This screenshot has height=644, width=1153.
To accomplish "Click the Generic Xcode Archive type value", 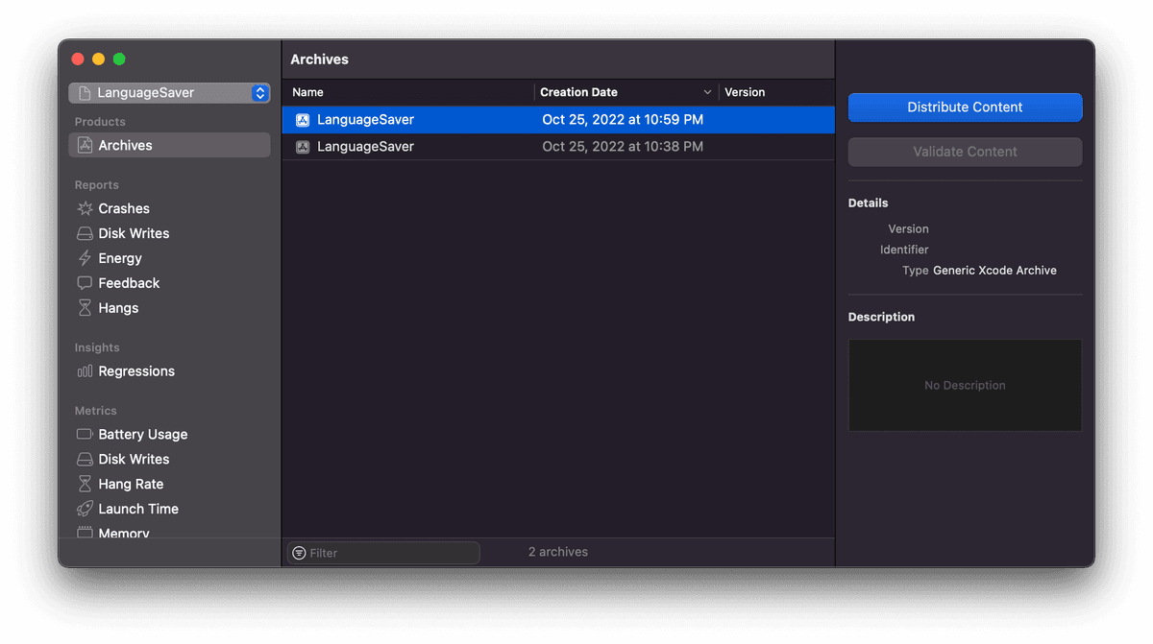I will [994, 271].
